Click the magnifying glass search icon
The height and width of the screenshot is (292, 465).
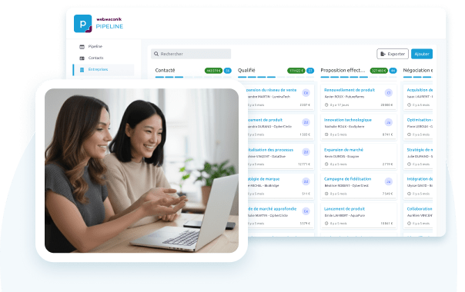click(x=156, y=54)
